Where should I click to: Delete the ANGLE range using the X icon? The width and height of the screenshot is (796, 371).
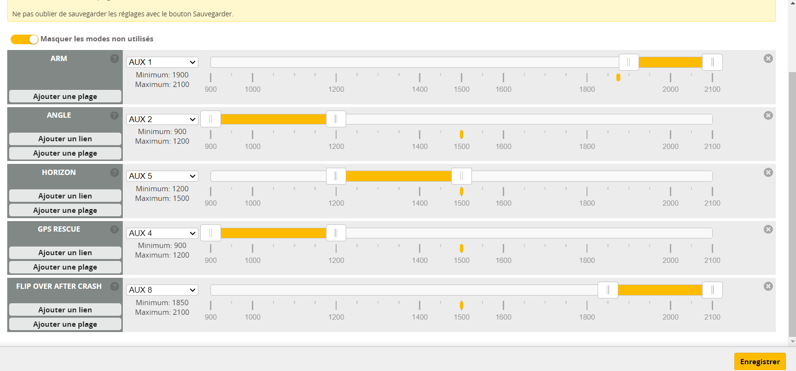coord(768,115)
